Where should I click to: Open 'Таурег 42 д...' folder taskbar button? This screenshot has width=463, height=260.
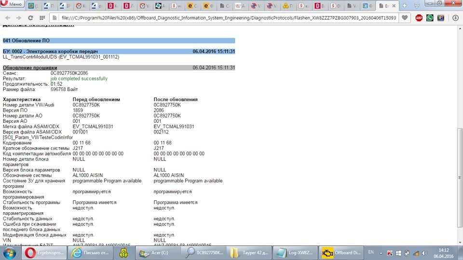coord(249,253)
